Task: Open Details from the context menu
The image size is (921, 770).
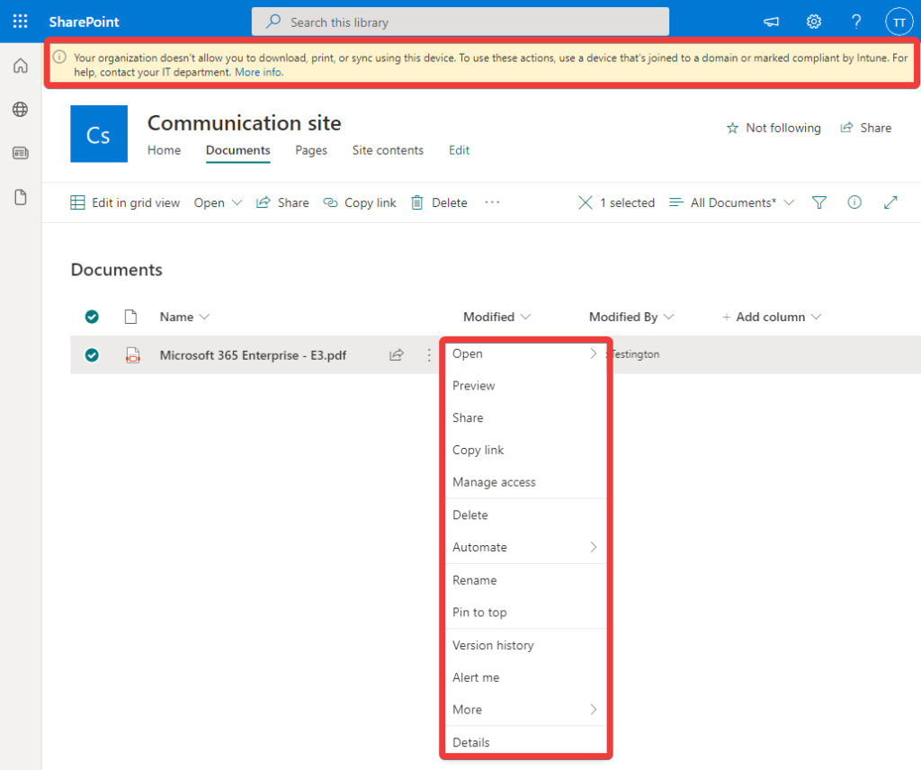Action: tap(525, 742)
